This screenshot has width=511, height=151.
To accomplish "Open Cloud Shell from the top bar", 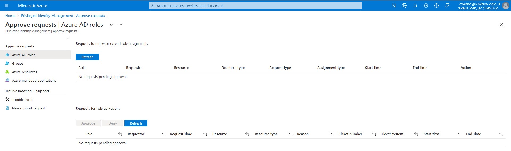I will click(394, 6).
